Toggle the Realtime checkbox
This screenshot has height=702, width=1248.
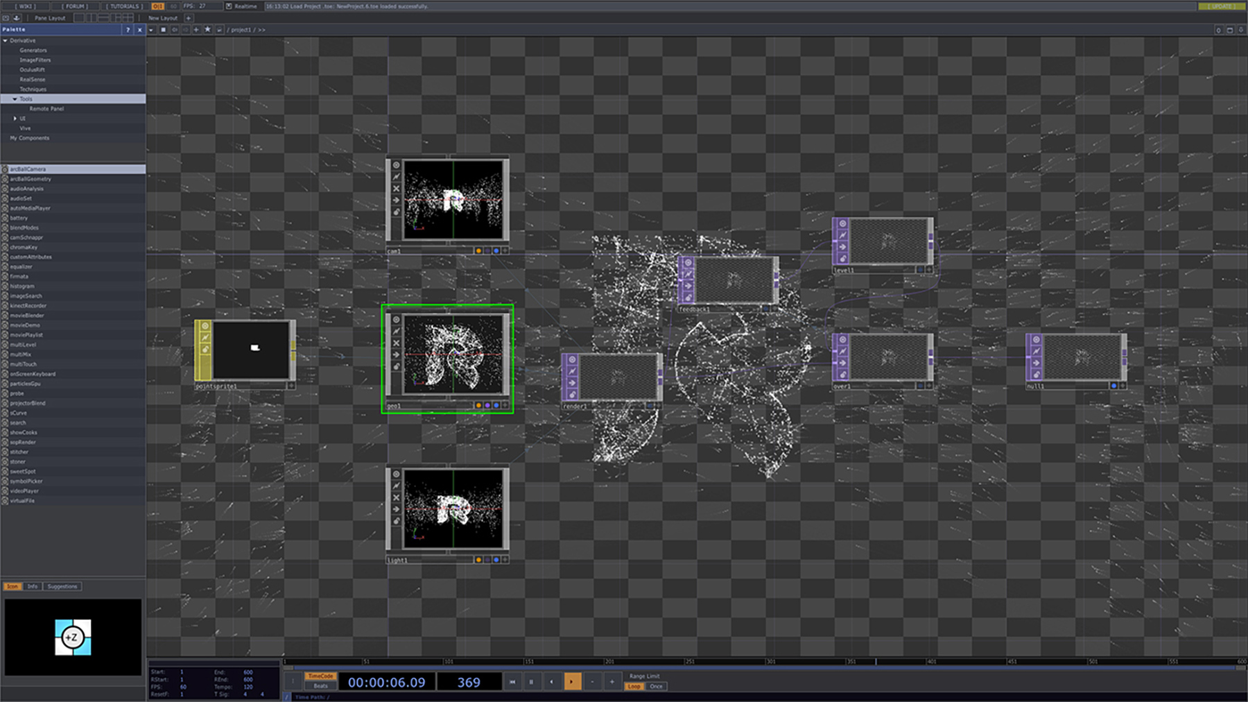click(x=229, y=6)
